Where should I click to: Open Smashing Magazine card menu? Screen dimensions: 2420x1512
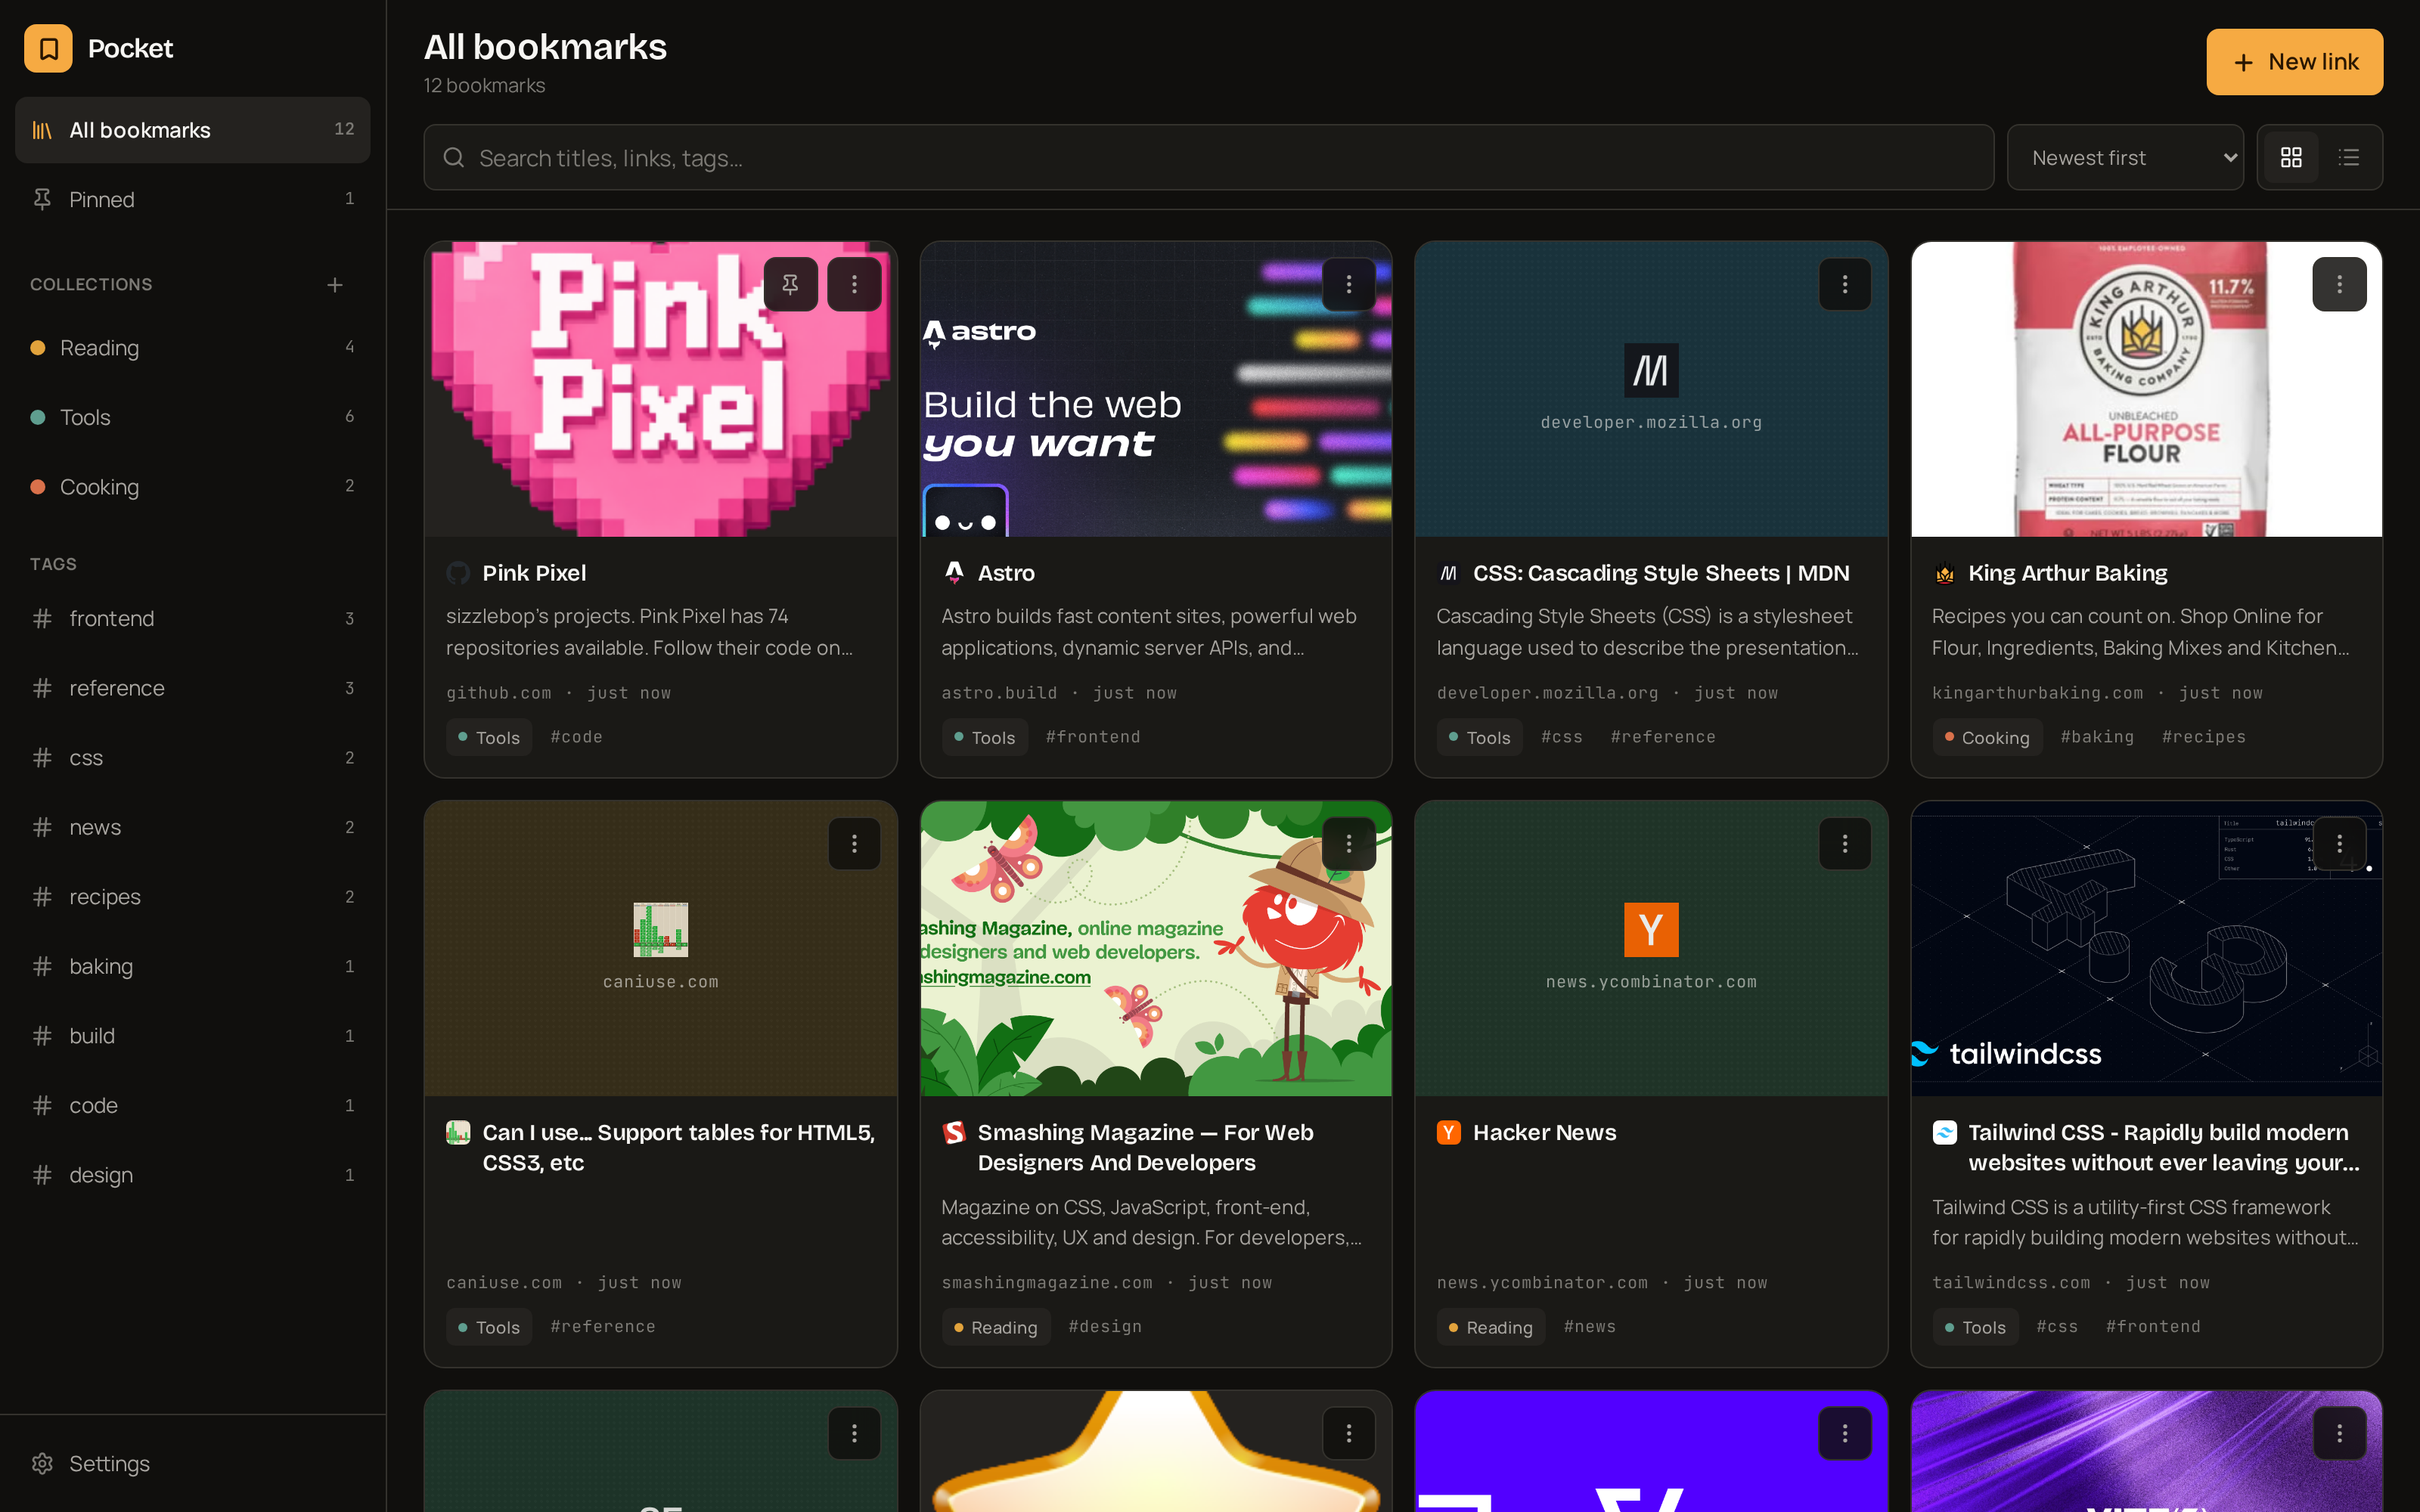point(1349,844)
